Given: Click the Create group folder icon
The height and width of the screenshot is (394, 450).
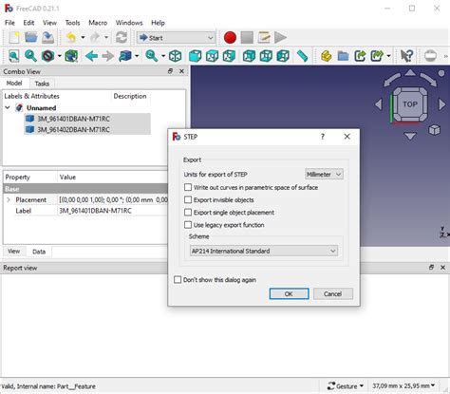Looking at the screenshot, I should coord(343,56).
